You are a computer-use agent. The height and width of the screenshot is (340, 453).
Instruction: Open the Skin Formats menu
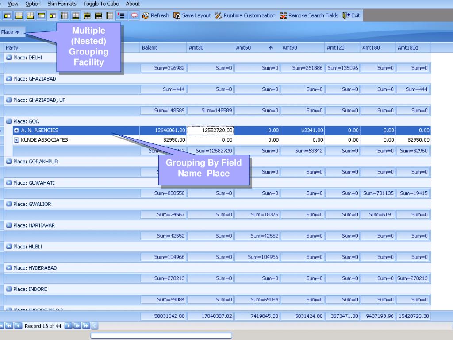pos(62,4)
